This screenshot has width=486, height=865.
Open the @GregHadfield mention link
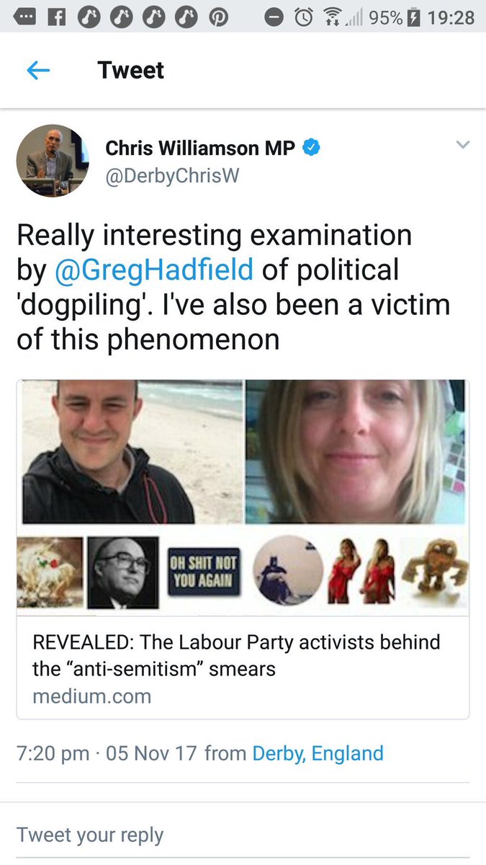[x=154, y=270]
